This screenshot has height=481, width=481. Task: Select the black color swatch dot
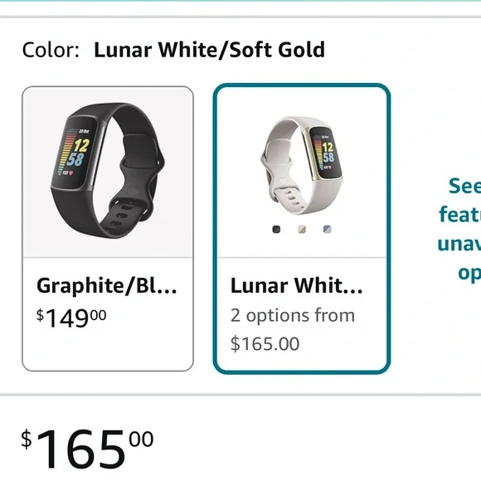tap(276, 229)
